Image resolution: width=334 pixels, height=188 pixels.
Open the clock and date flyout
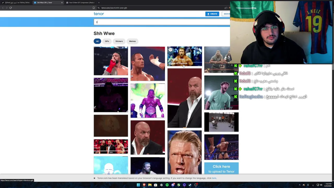[328, 185]
